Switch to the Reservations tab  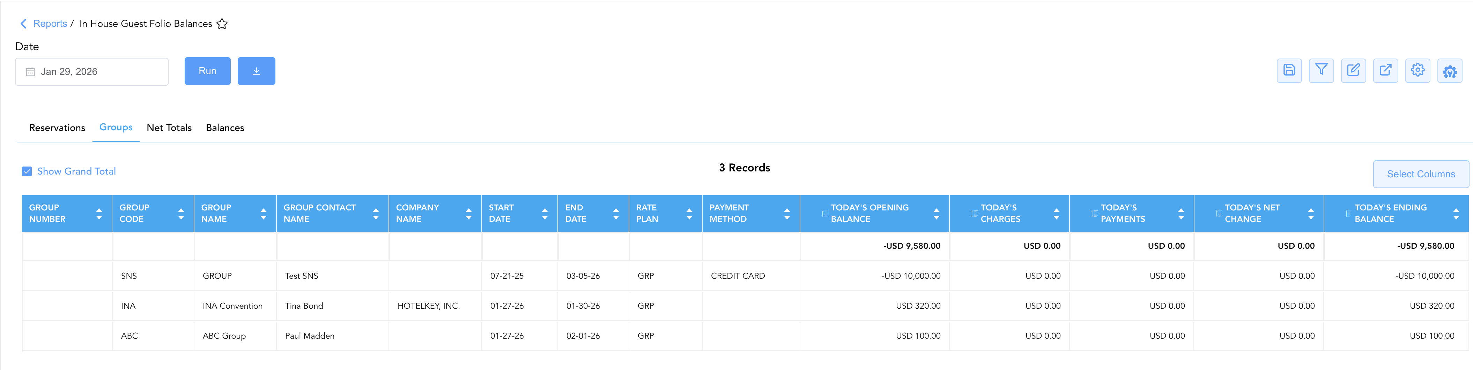coord(57,128)
